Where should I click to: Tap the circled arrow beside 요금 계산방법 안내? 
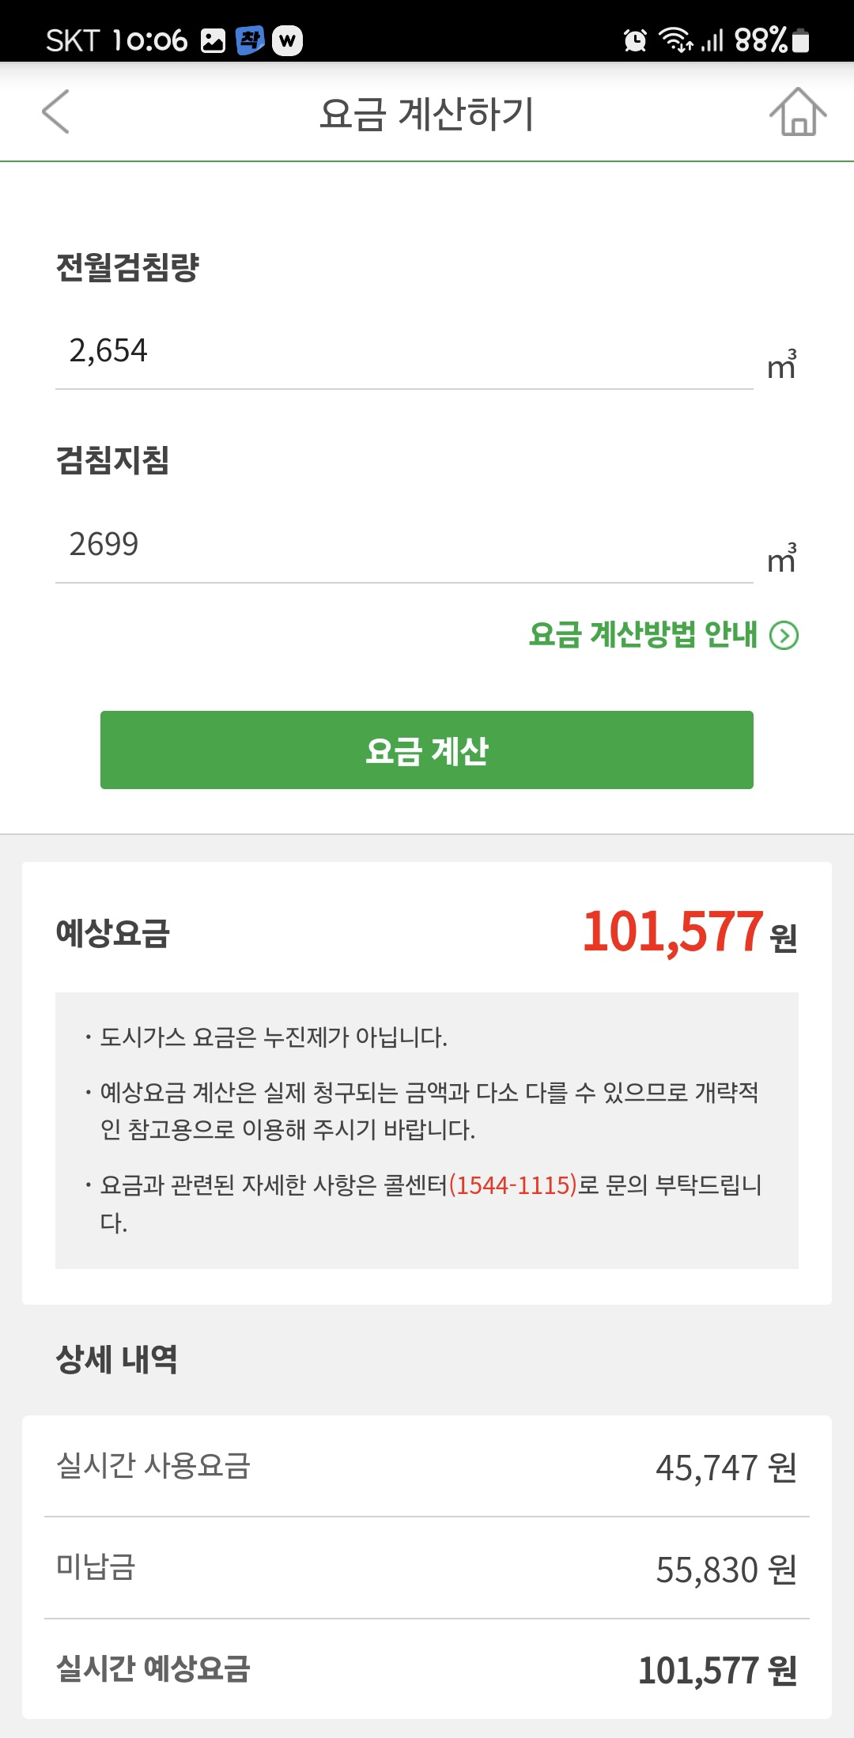point(784,635)
